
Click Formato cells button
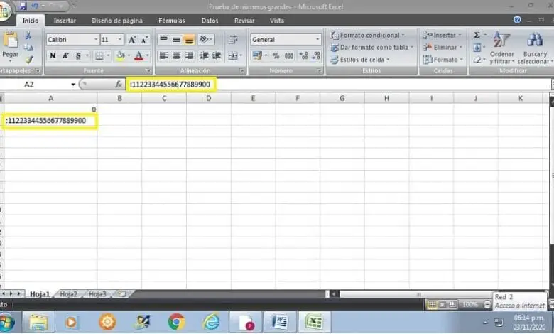pyautogui.click(x=443, y=60)
